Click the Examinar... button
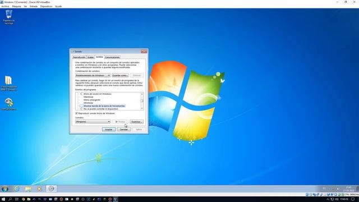The width and height of the screenshot is (359, 202). tap(137, 122)
